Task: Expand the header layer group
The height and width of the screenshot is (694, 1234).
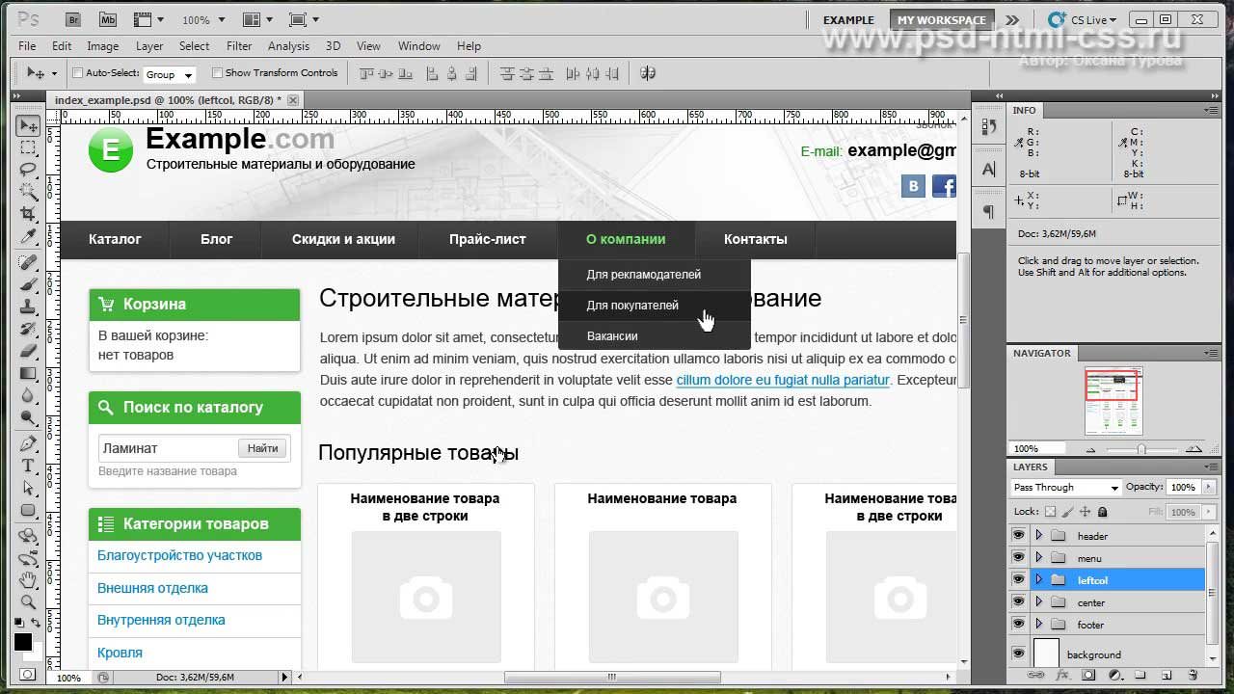Action: pyautogui.click(x=1038, y=535)
